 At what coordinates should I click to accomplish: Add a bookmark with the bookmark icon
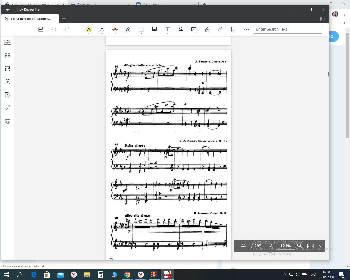(233, 29)
